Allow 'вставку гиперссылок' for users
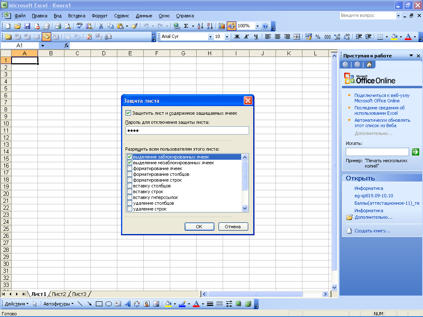The image size is (423, 317). (129, 197)
